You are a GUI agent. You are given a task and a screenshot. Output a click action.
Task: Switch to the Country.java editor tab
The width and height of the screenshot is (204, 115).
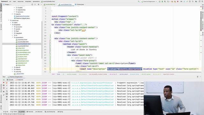[80, 4]
